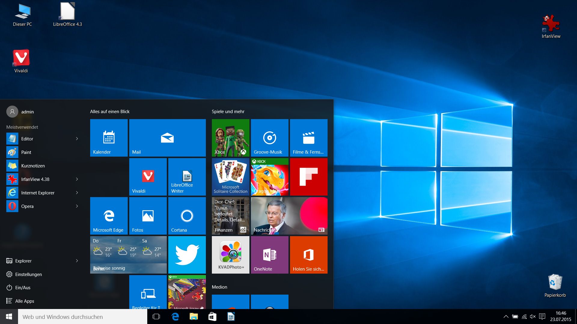This screenshot has height=324, width=577.
Task: Open the KVADPhoto+ tile
Action: point(230,255)
